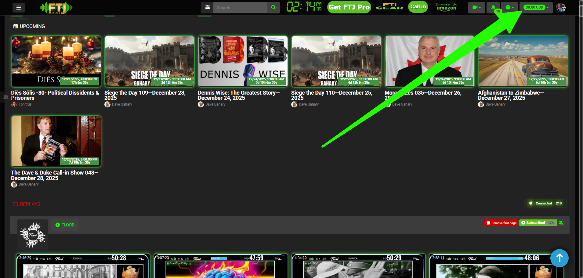Open the search filter sliders icon

[208, 8]
